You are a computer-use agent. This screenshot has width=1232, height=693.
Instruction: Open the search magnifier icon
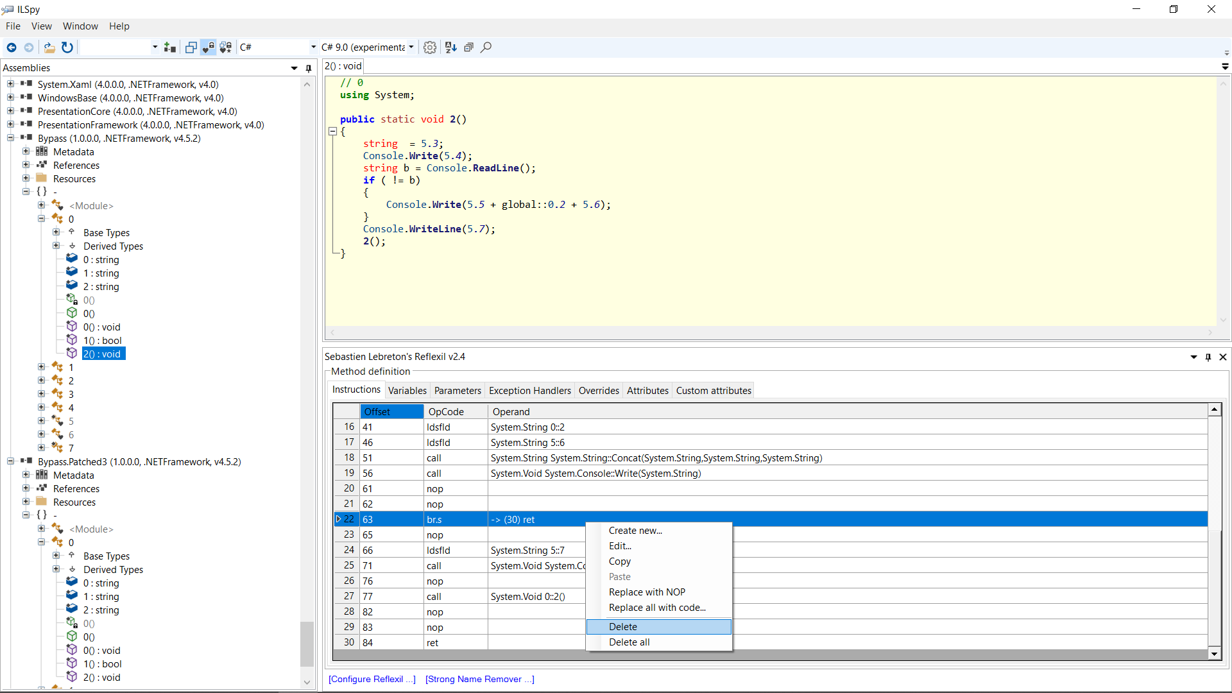click(x=486, y=47)
